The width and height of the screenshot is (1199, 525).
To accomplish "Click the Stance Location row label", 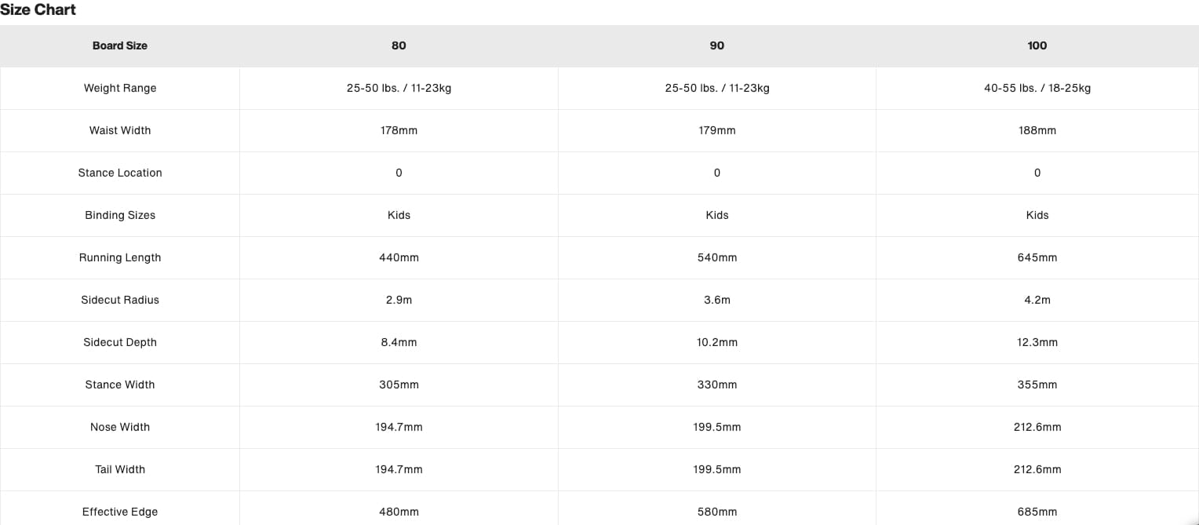I will coord(120,173).
